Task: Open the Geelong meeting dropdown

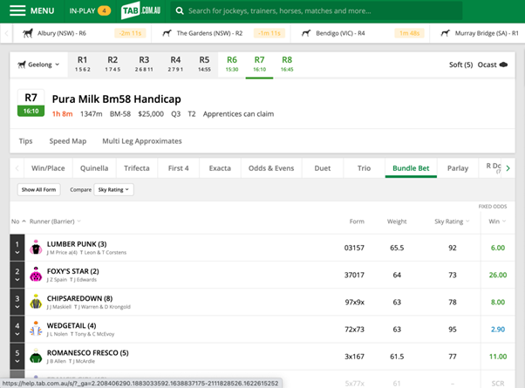Action: tap(39, 65)
